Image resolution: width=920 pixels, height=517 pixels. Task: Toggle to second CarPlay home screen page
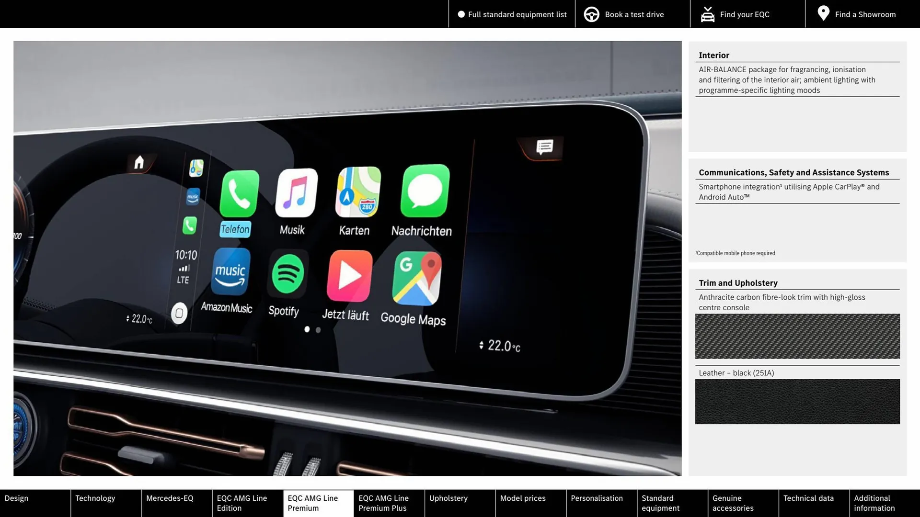tap(318, 329)
